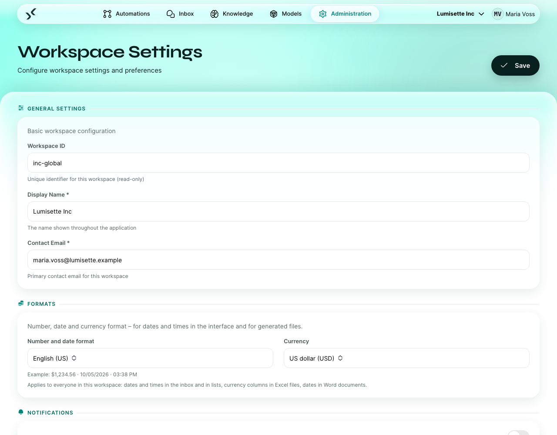Click the chevron next to Lumisette Inc
Image resolution: width=557 pixels, height=435 pixels.
point(481,14)
